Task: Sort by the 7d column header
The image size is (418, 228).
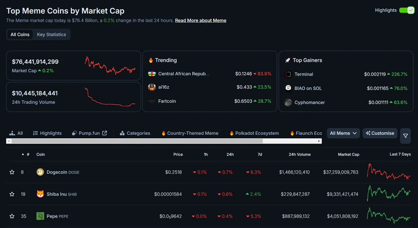Action: point(260,154)
